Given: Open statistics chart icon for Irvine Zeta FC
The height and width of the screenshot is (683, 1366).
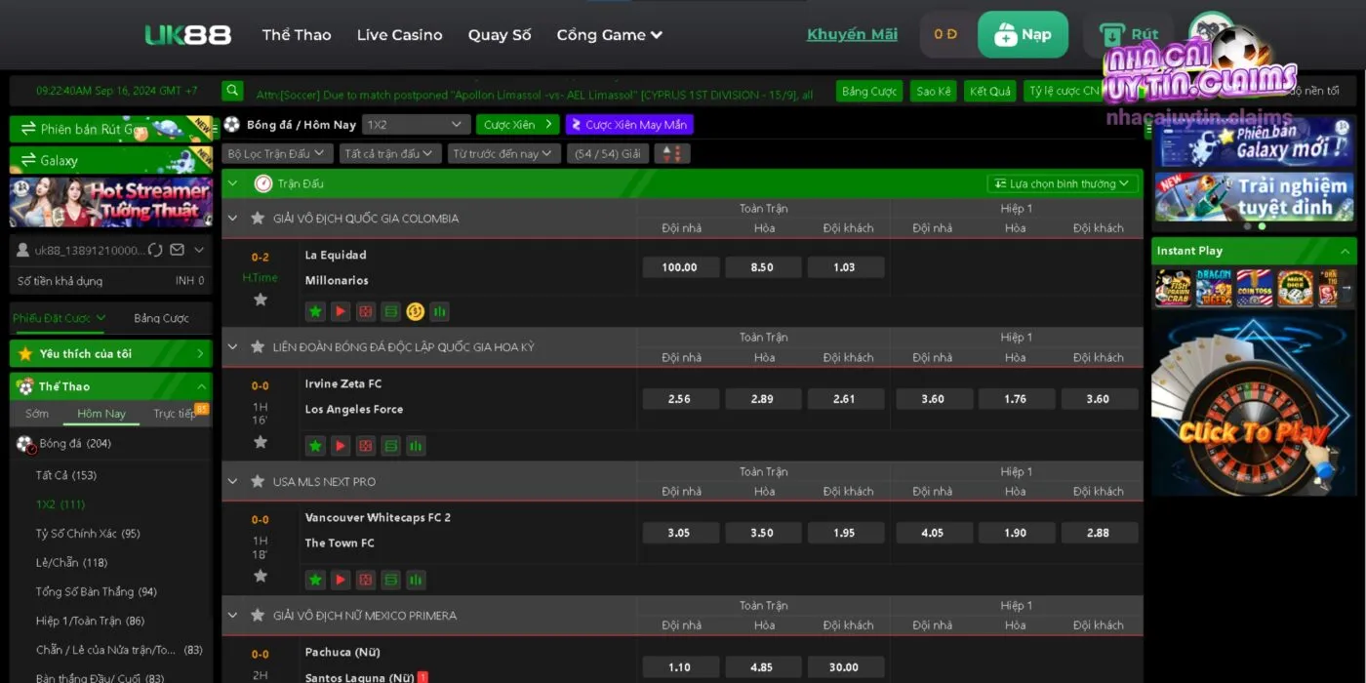Looking at the screenshot, I should click(x=416, y=446).
